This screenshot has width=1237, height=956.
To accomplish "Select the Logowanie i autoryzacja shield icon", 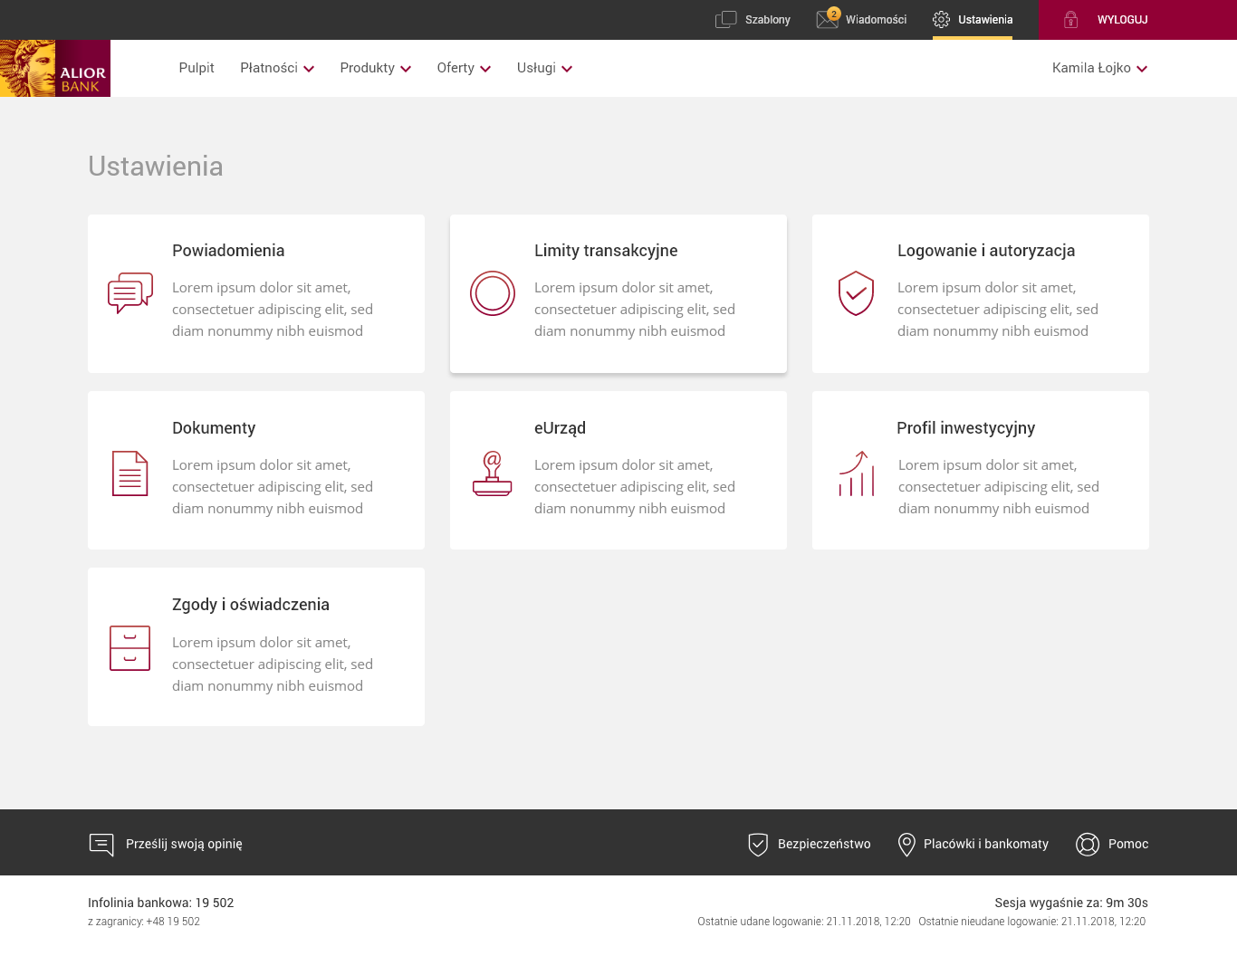I will (856, 293).
